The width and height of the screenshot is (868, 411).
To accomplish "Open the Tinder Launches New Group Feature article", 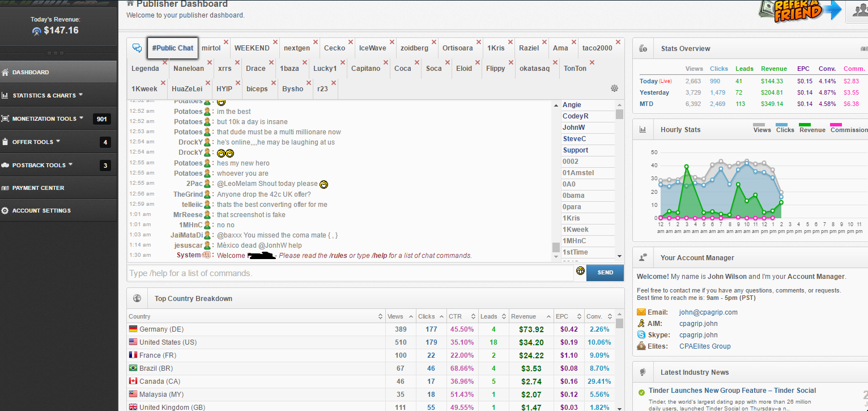I will 733,390.
